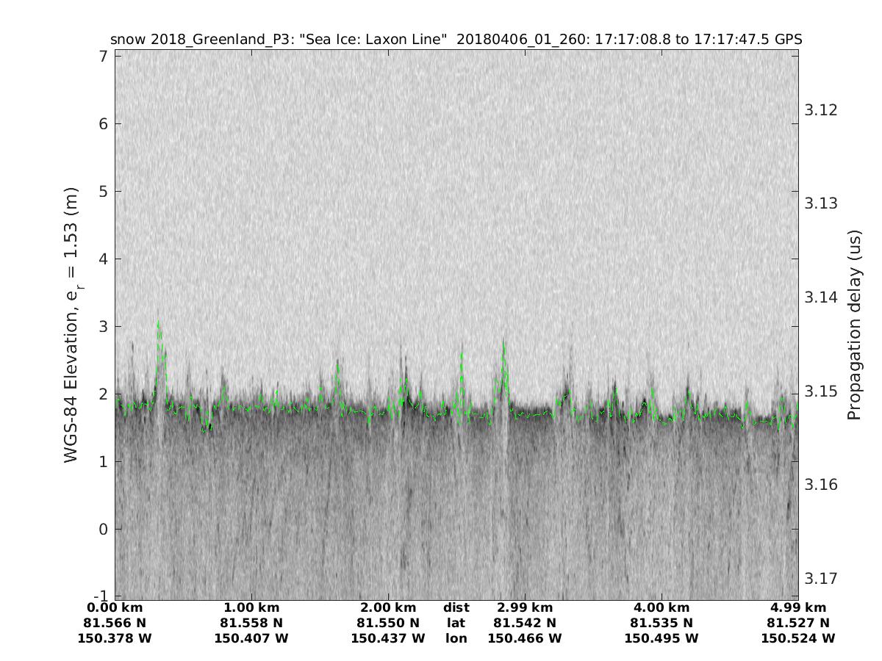882x661 pixels.
Task: Click the 'lon' row legend label
Action: pyautogui.click(x=456, y=639)
